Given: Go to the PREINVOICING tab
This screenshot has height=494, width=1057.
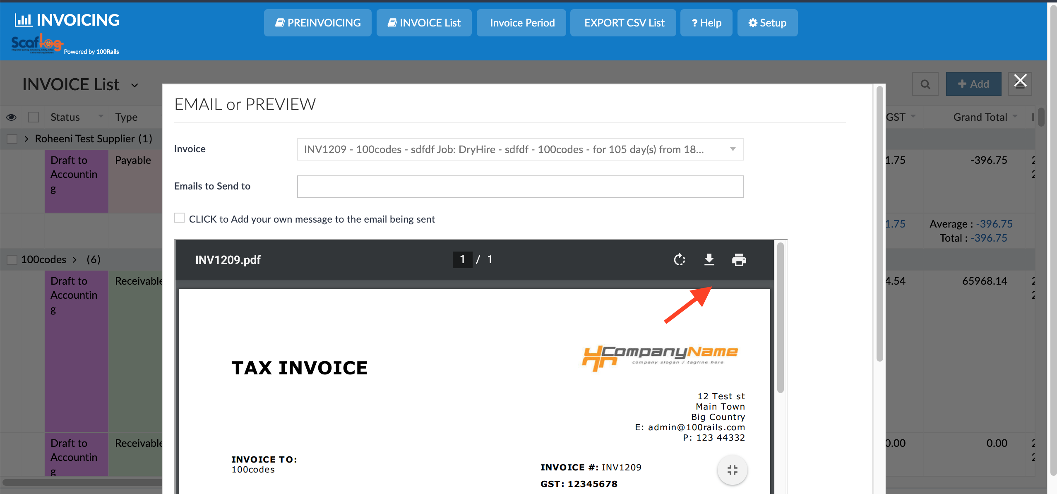Looking at the screenshot, I should [317, 23].
